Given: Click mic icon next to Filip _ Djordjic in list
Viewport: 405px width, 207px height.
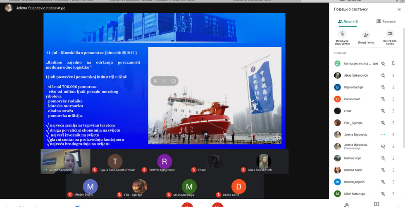Looking at the screenshot, I should pos(383,123).
